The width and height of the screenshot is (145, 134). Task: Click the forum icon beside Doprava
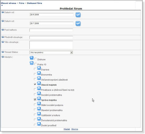[x=39, y=68]
